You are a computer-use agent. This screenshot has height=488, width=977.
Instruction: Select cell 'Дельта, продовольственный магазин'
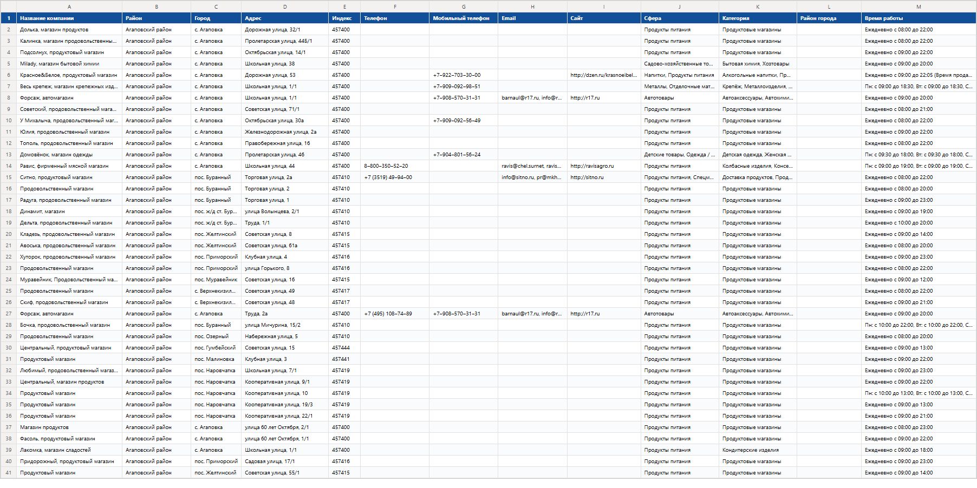(x=69, y=223)
